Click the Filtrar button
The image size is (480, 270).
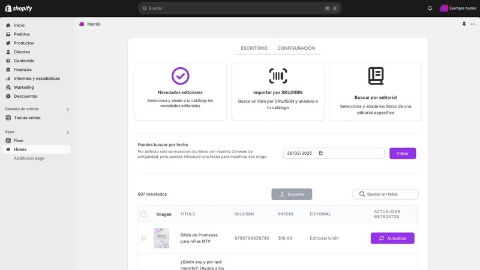coord(403,154)
